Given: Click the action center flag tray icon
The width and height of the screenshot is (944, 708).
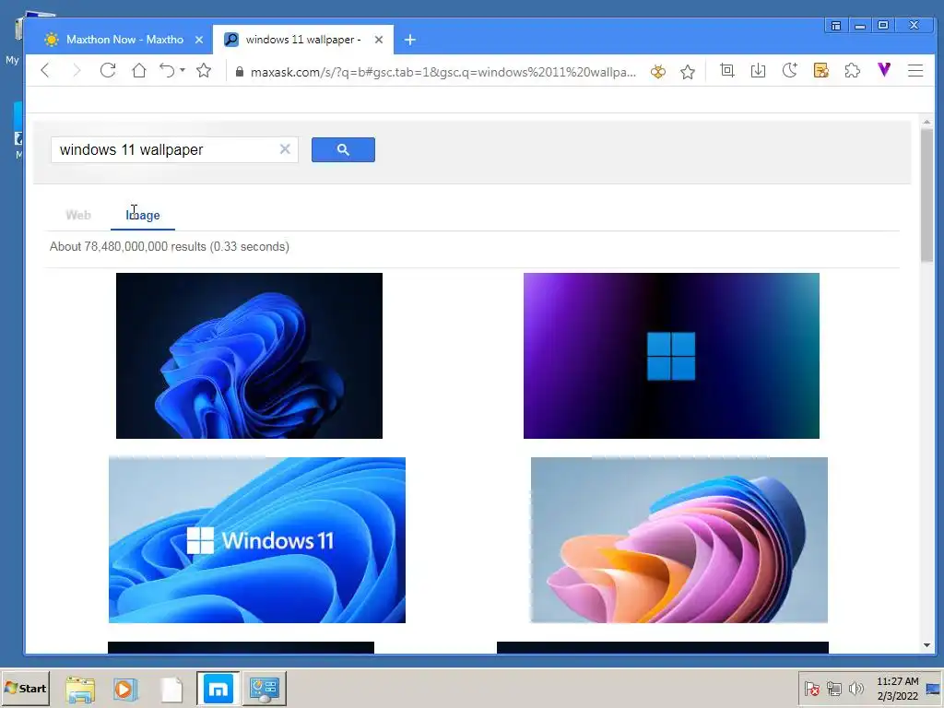Looking at the screenshot, I should pyautogui.click(x=812, y=688).
